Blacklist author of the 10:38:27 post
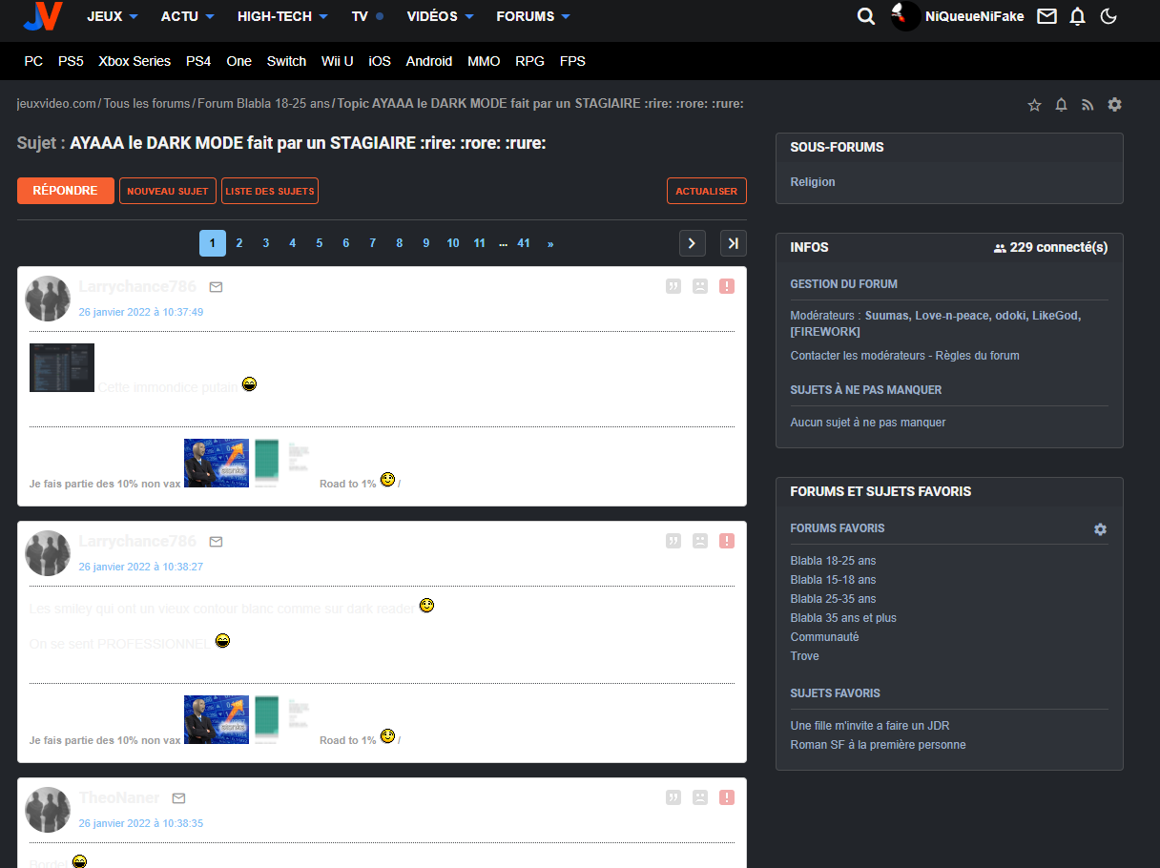1160x868 pixels. coord(700,541)
